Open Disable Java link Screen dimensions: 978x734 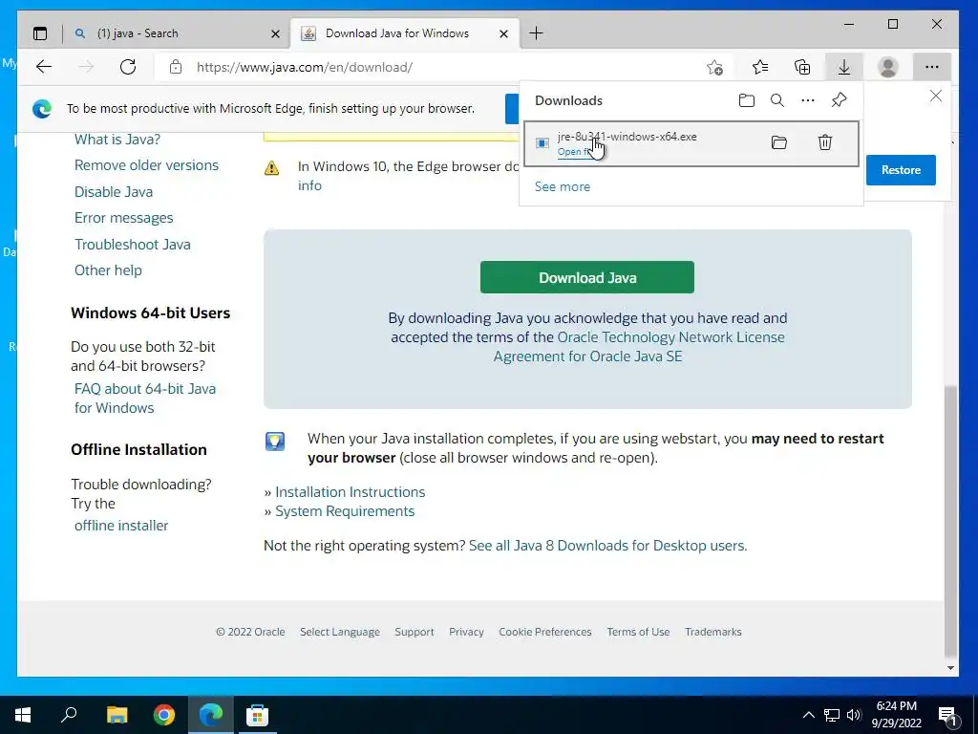click(114, 191)
